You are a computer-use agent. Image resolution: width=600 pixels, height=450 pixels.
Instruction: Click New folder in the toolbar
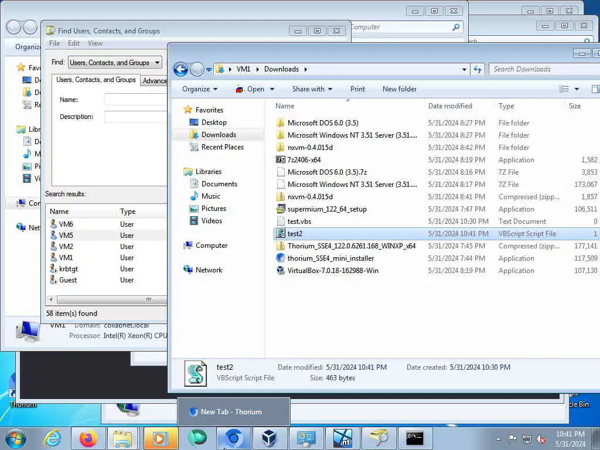[x=400, y=89]
